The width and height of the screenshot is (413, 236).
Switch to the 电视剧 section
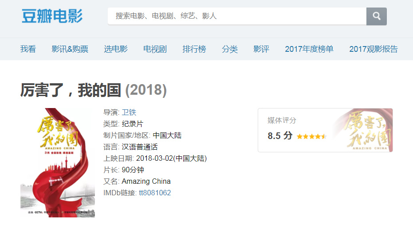(155, 49)
